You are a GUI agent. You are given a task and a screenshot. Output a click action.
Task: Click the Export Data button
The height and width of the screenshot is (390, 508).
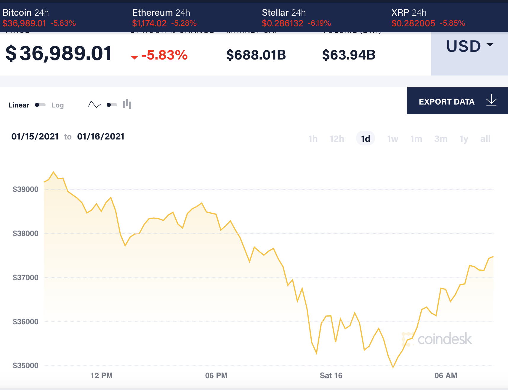tap(447, 101)
